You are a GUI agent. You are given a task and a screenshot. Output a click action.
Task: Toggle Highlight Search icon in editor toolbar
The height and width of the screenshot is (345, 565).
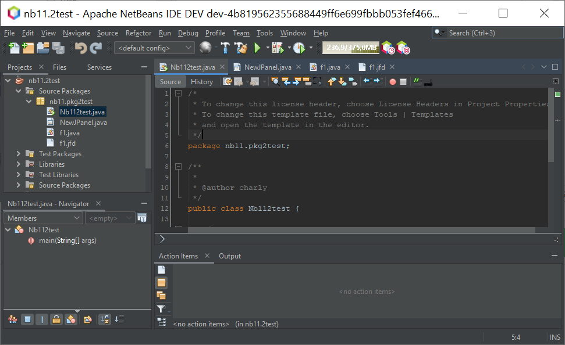pyautogui.click(x=307, y=82)
